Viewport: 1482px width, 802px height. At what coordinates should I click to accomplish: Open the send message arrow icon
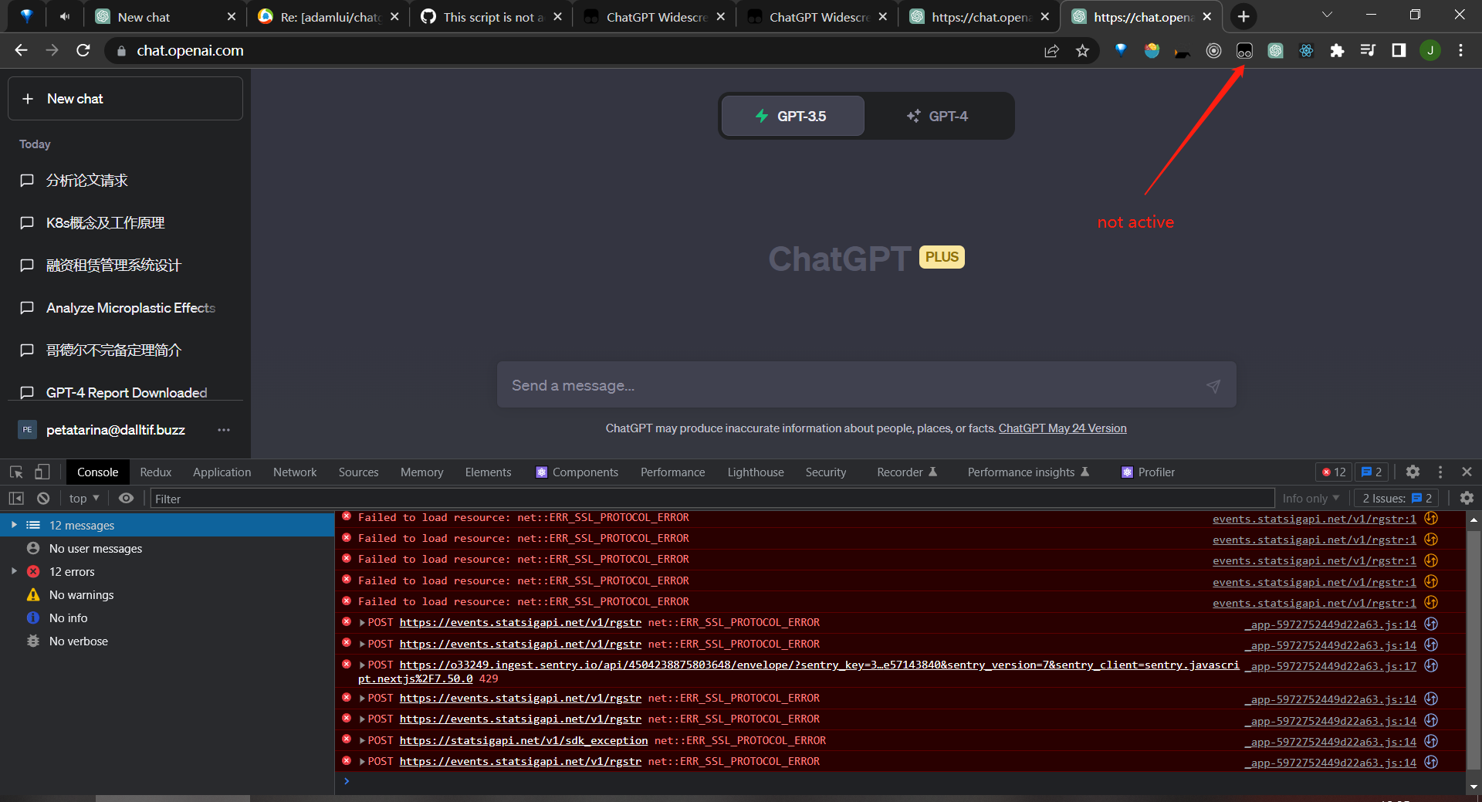(1213, 385)
